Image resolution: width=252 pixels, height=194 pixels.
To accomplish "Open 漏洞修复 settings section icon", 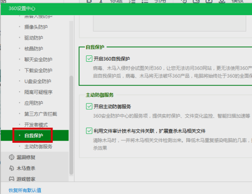I will click(x=11, y=157).
